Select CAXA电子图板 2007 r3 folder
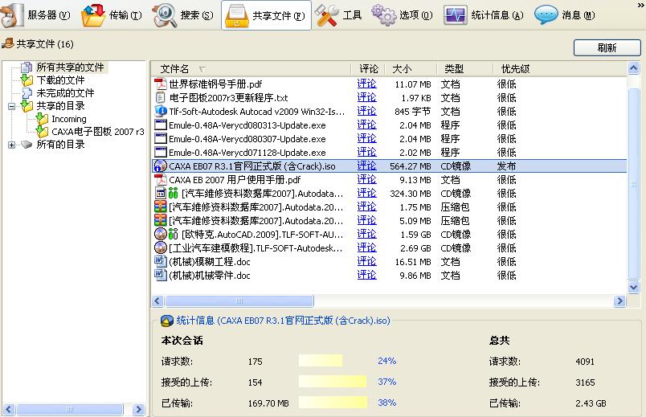This screenshot has width=646, height=417. (x=98, y=132)
